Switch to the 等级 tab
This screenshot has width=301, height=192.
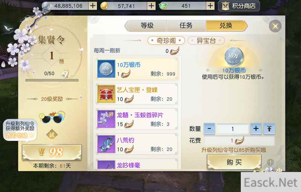coord(147,25)
